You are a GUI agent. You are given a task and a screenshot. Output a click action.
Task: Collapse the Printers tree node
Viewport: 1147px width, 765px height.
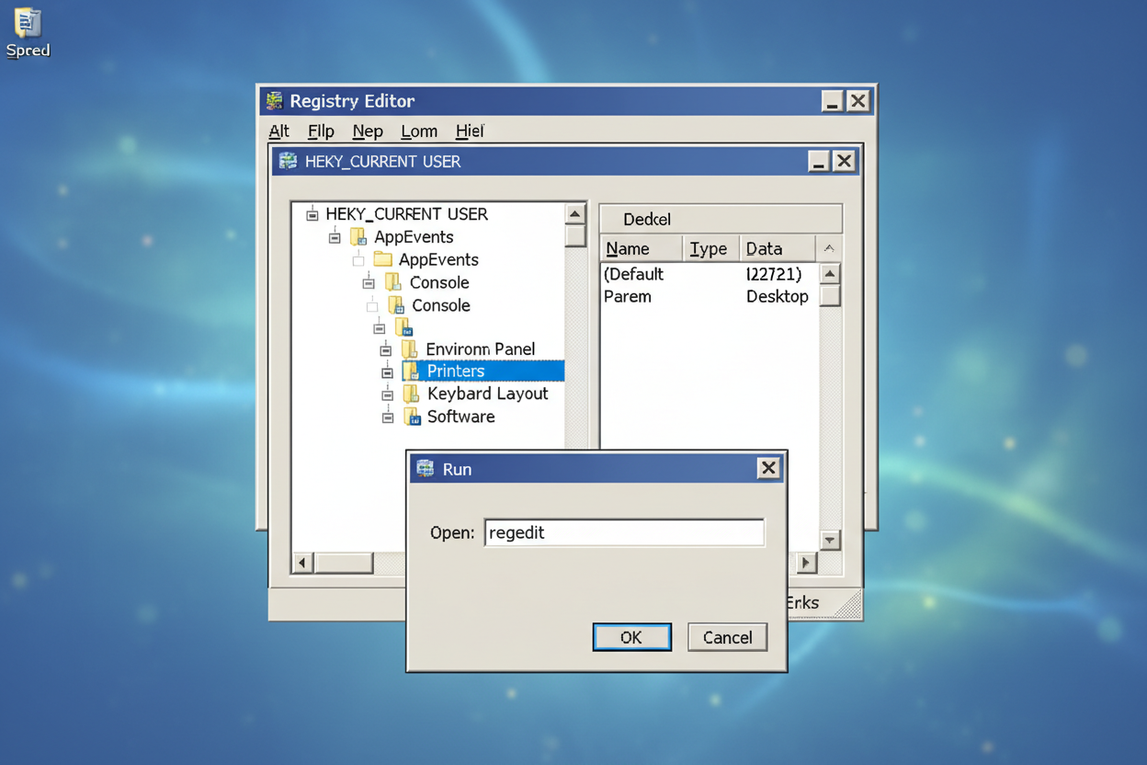click(387, 372)
